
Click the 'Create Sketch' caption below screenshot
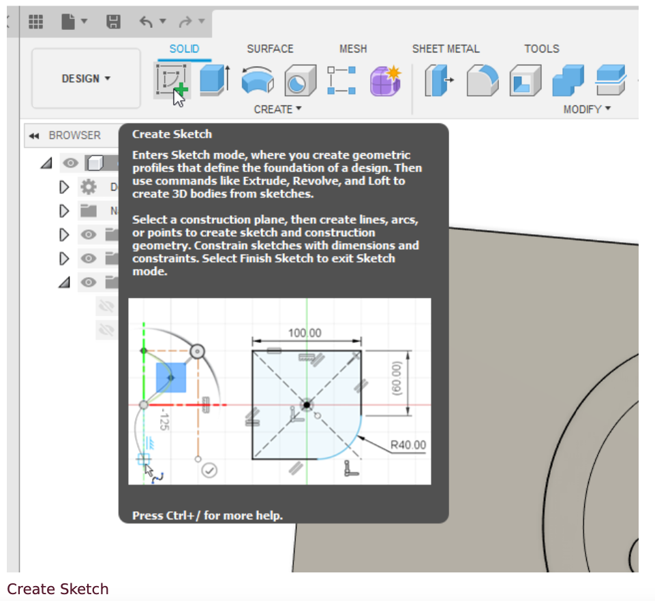[x=58, y=589]
